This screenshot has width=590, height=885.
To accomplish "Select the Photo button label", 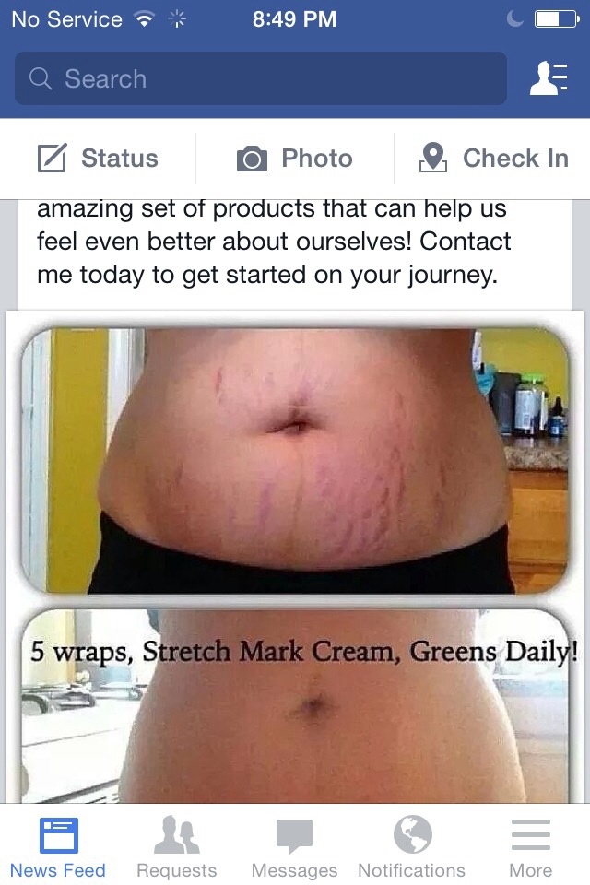I will point(317,158).
